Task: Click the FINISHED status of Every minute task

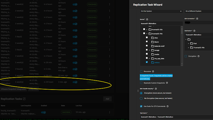Action: coord(92,69)
